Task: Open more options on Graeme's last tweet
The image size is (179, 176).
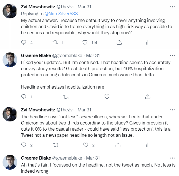Action: click(172, 158)
